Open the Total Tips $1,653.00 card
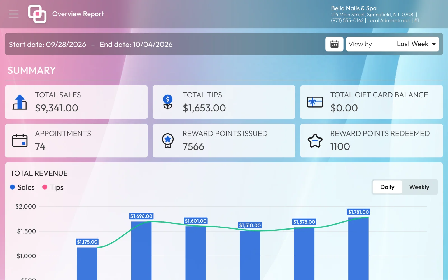This screenshot has height=280, width=448. pos(224,102)
